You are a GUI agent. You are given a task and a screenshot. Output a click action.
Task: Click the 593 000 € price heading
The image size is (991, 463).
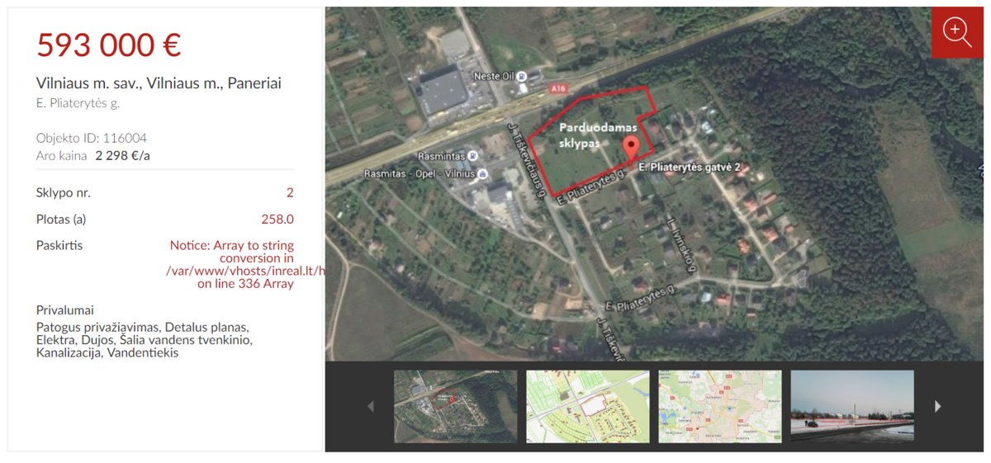coord(108,45)
